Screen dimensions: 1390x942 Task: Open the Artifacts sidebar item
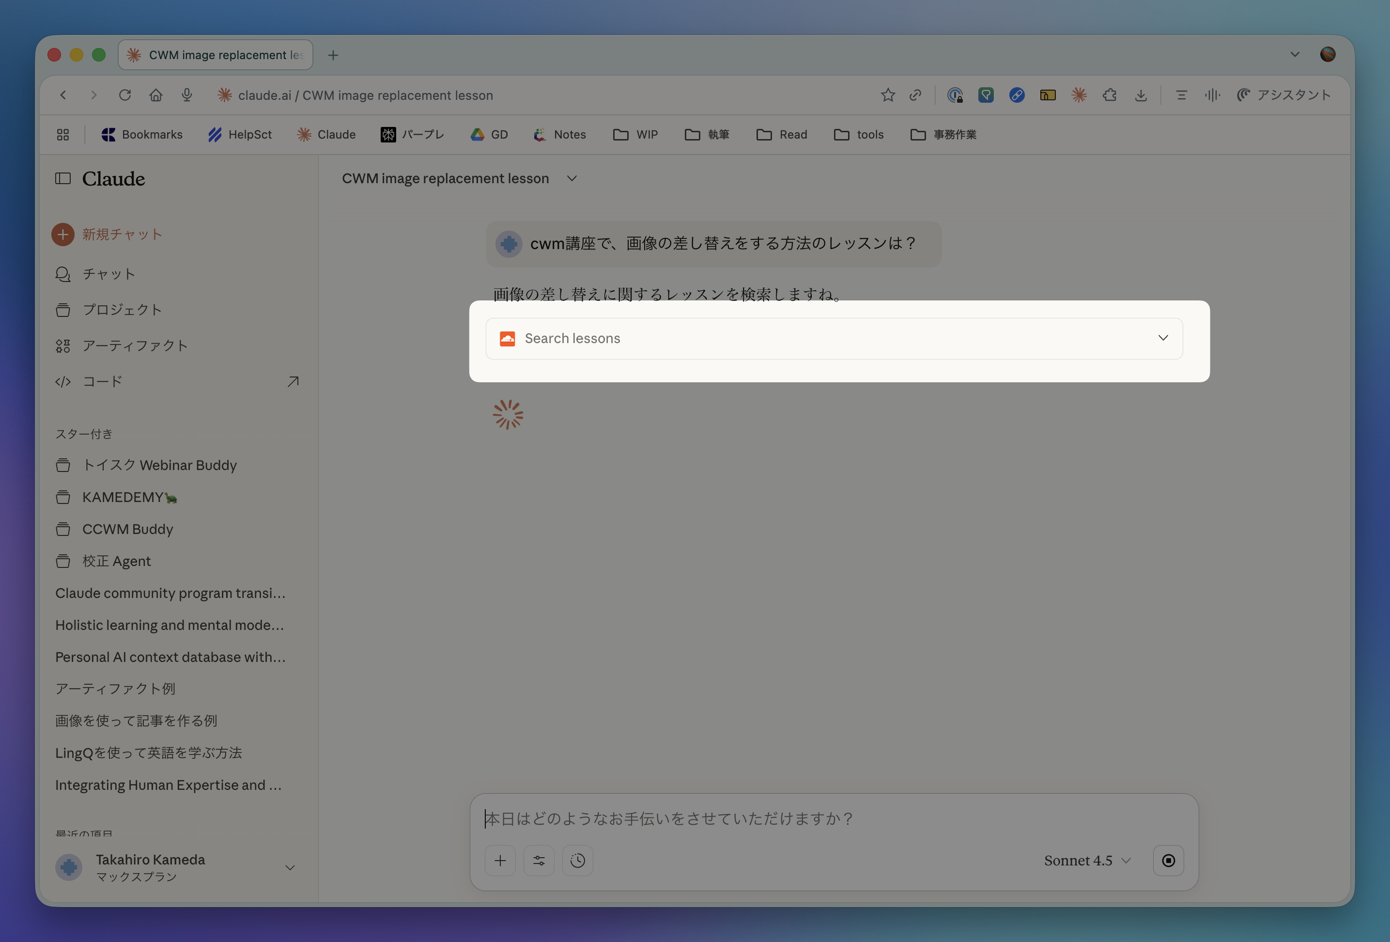[135, 345]
